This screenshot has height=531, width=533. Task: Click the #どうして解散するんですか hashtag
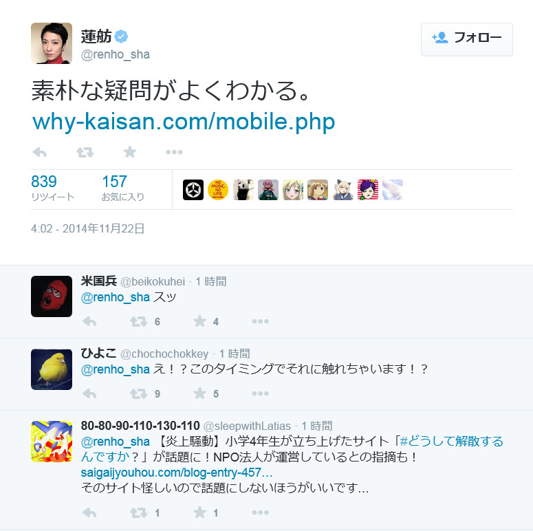coord(292,448)
